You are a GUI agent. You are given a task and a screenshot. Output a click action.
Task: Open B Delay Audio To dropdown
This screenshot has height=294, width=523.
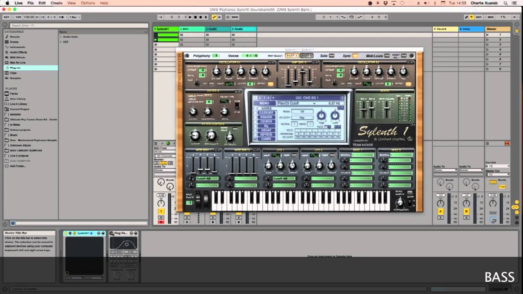(471, 170)
